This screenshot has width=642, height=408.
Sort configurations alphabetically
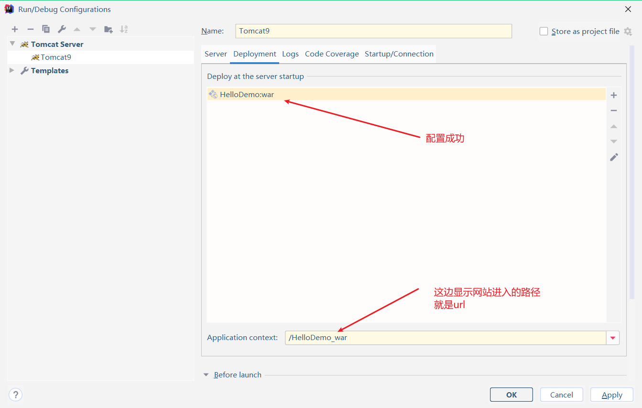click(124, 29)
